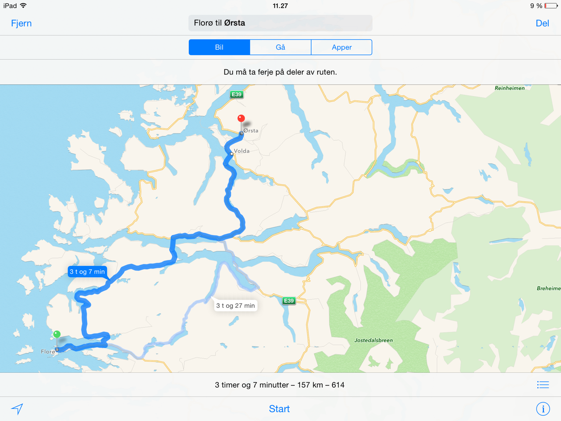Screen dimensions: 561x421
Task: Tap Start to begin navigation
Action: 279,409
